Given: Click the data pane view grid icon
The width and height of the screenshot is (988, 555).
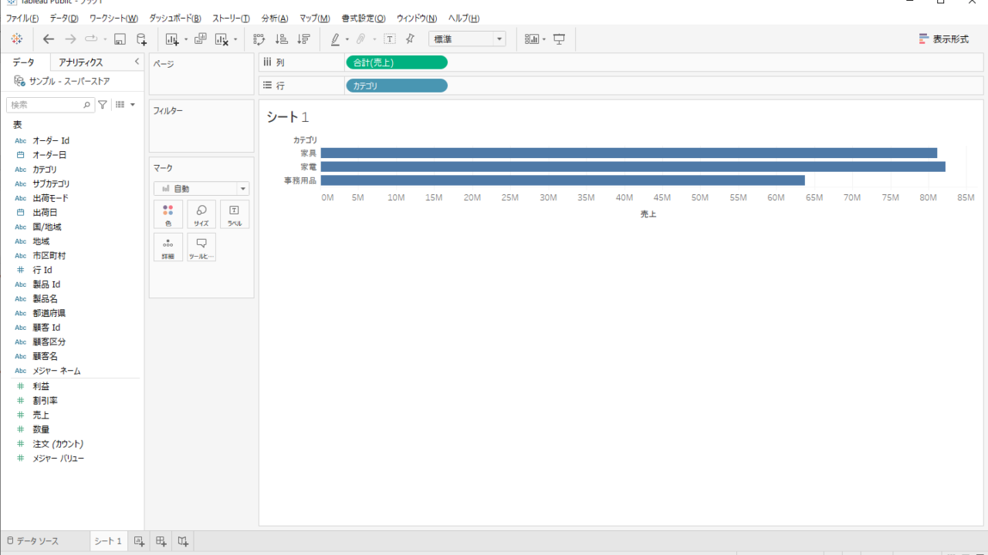Looking at the screenshot, I should click(x=120, y=105).
